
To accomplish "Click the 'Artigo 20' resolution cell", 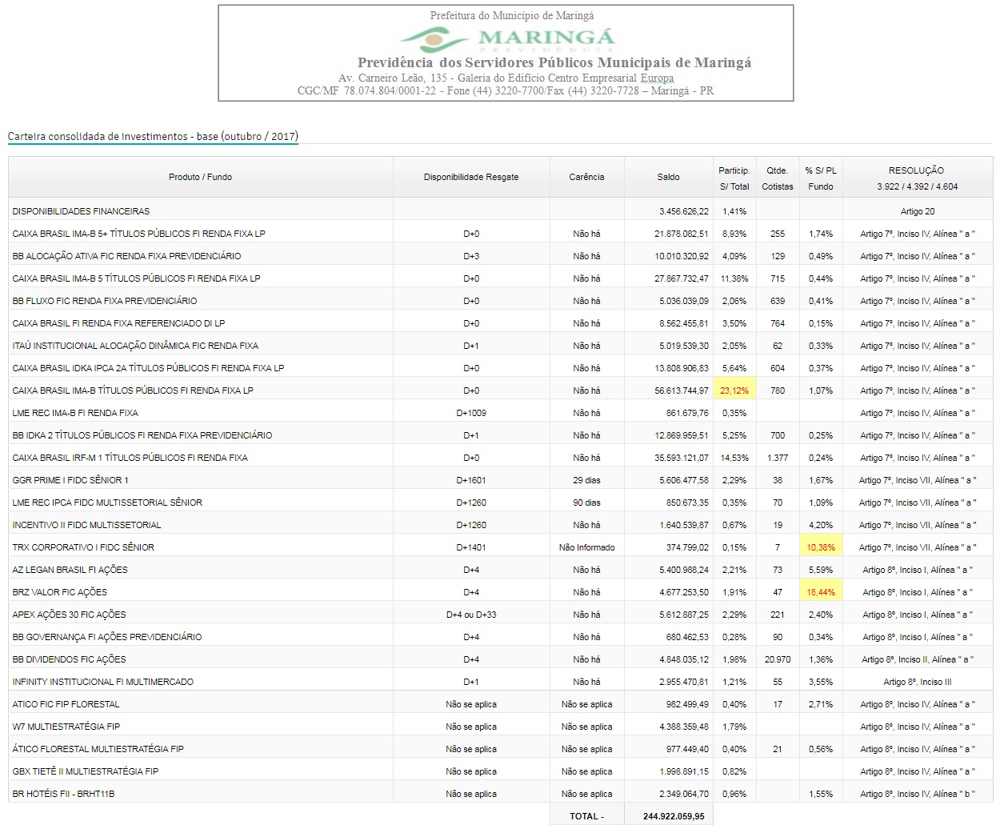I will pyautogui.click(x=917, y=211).
